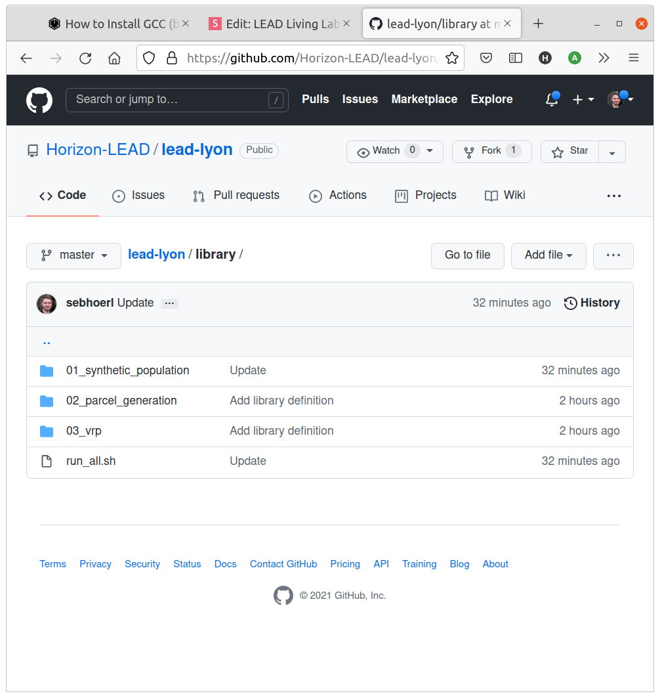Click the GitHub Octocat logo in header

click(x=39, y=100)
